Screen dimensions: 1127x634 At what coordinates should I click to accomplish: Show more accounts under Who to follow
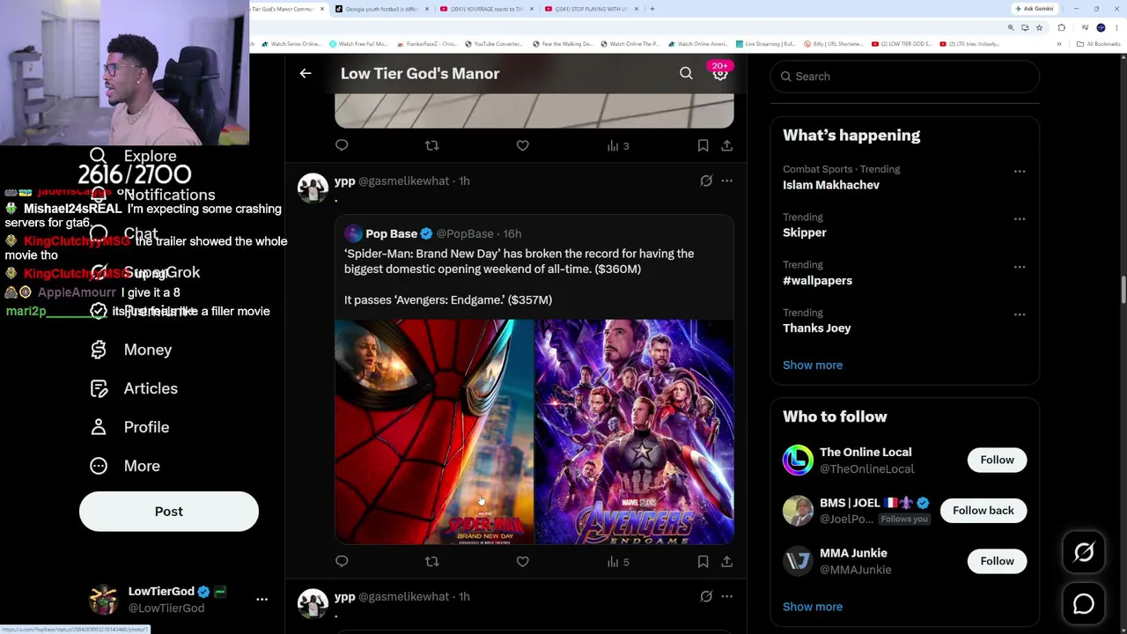(x=813, y=607)
